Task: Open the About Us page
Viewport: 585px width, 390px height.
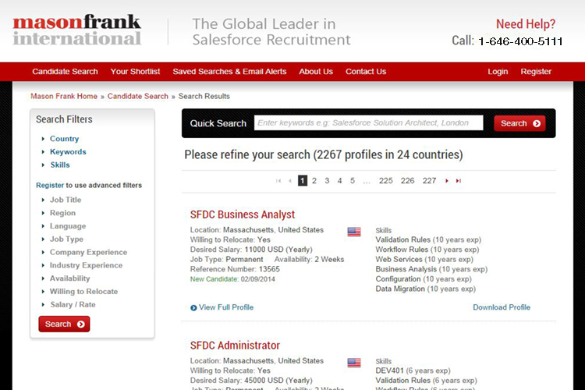Action: point(316,72)
